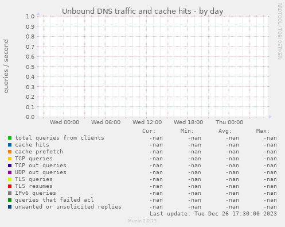Image resolution: width=285 pixels, height=227 pixels.
Task: Click the green swatch for total queries
Action: [x=10, y=138]
